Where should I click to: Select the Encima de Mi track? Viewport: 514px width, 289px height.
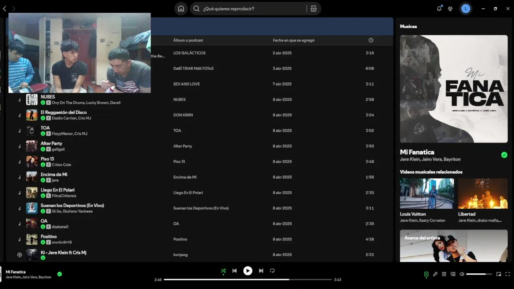pyautogui.click(x=54, y=175)
